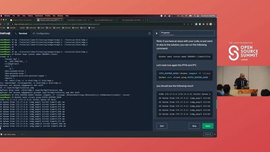Open the Chrome profile avatar

point(211,24)
